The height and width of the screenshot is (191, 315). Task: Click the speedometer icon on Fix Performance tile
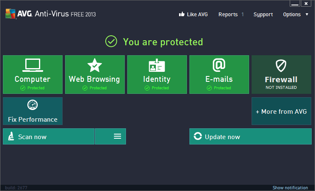click(x=33, y=105)
